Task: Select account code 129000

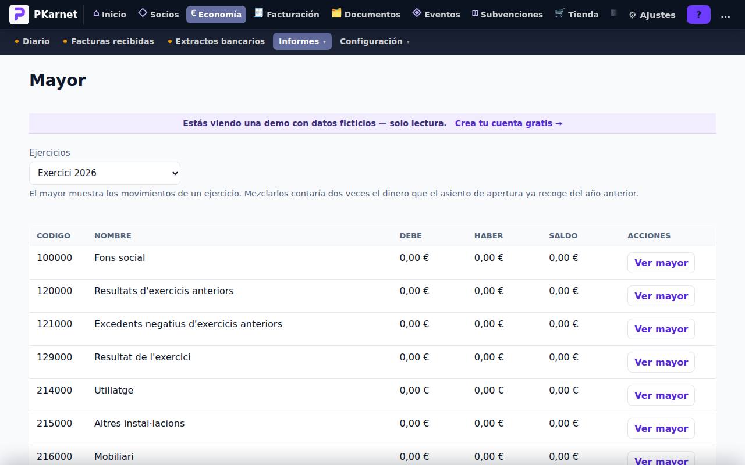Action: coord(55,357)
